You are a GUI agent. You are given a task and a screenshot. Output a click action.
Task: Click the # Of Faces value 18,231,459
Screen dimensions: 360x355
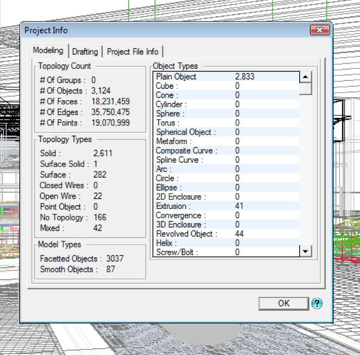tap(110, 101)
